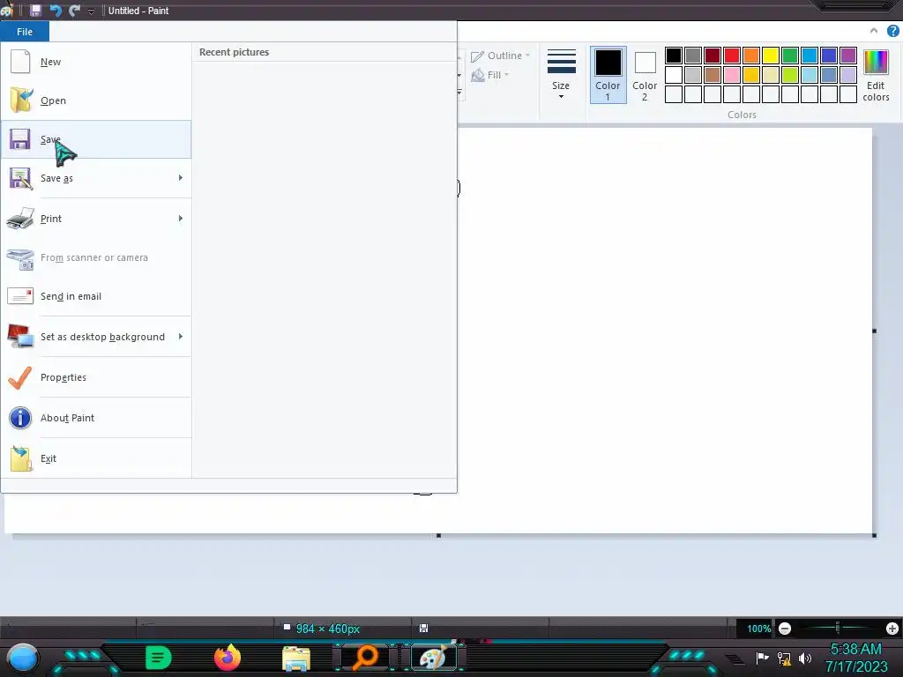
Task: Click the Paint taskbar icon
Action: (x=433, y=658)
